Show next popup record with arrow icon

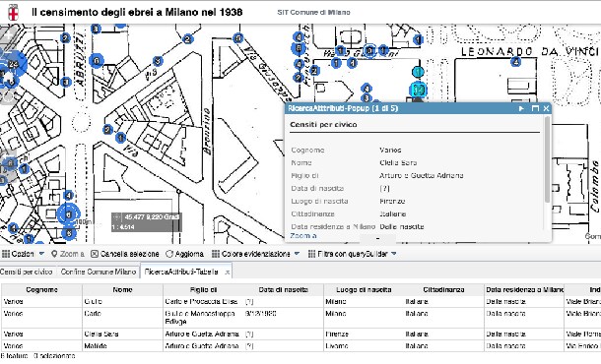(x=521, y=108)
